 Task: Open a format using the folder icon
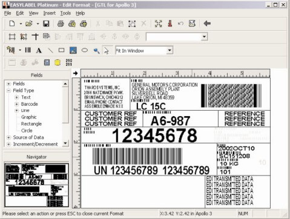click(29, 24)
